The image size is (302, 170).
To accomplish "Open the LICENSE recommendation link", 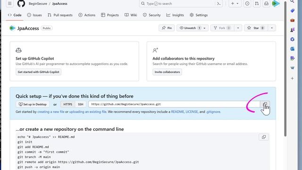I will [192, 112].
